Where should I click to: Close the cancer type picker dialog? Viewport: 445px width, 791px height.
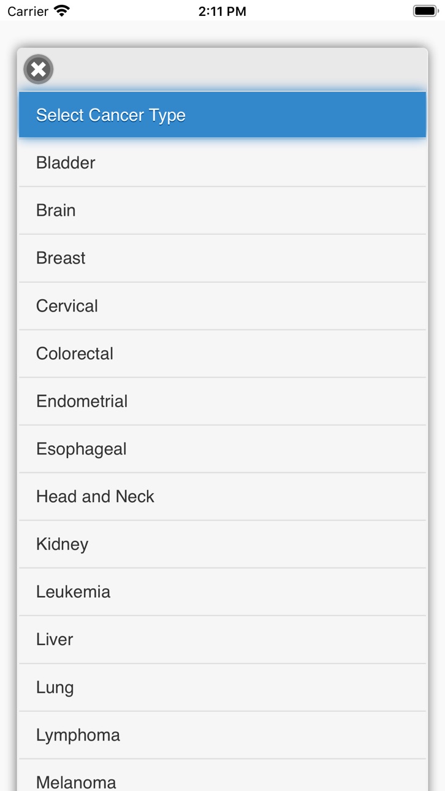coord(39,69)
